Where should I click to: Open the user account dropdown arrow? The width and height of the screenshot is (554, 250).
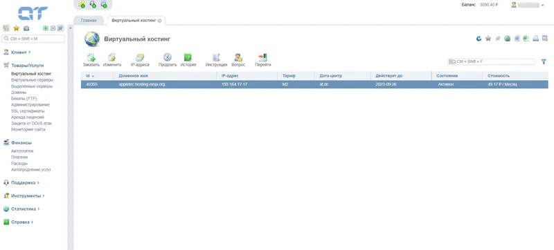pyautogui.click(x=543, y=6)
